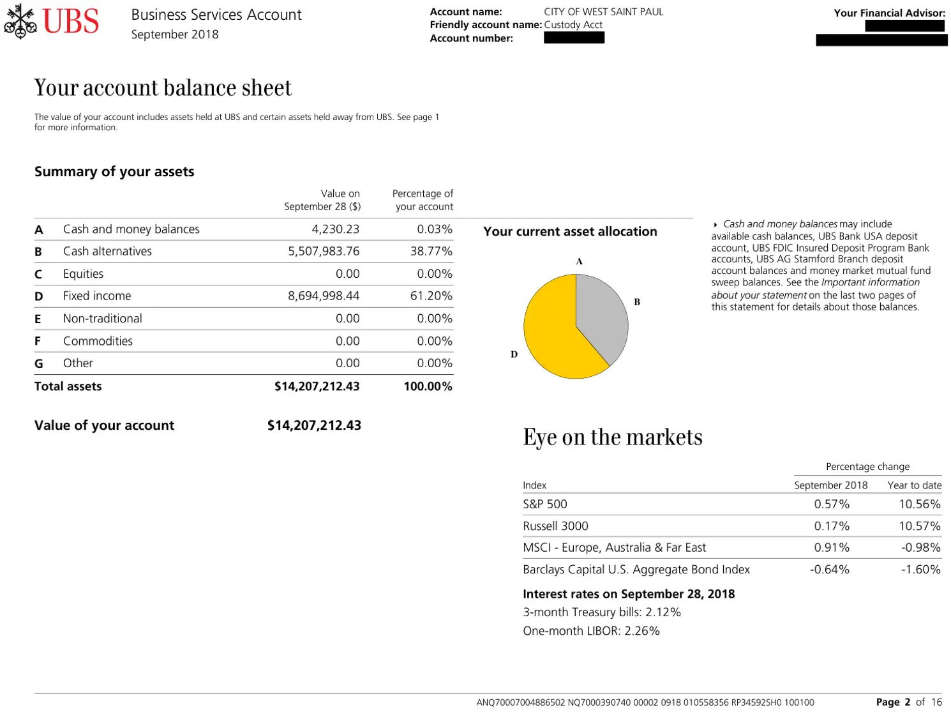Click the italic "Important information" reference text
951x712 pixels.
871,282
